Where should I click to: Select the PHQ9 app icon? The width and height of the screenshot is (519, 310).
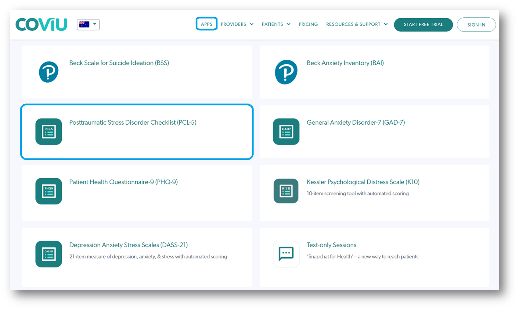pos(49,191)
